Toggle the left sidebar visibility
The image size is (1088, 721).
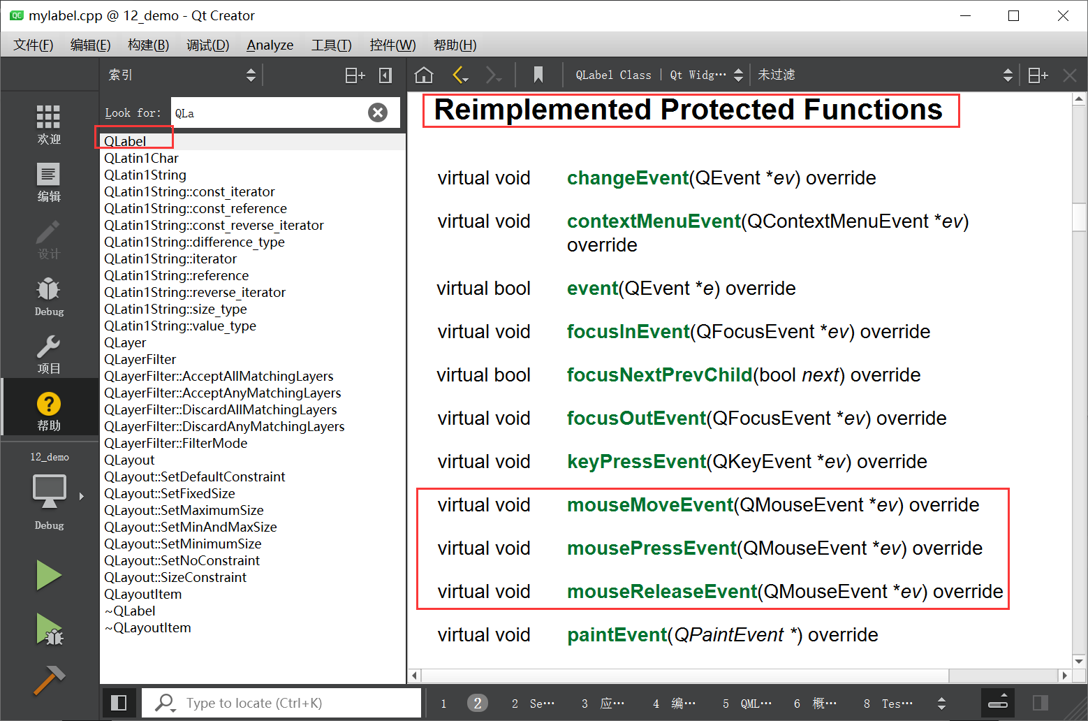(119, 703)
